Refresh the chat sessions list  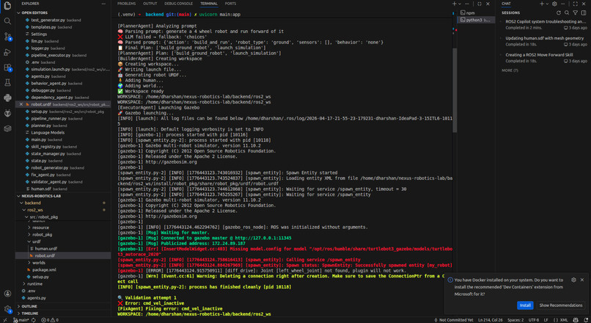pyautogui.click(x=559, y=12)
